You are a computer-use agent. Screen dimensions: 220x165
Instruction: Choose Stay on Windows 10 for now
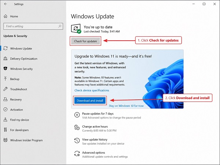point(126,106)
